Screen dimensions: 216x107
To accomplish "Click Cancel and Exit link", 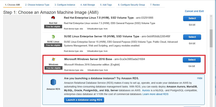I will (x=194, y=11).
